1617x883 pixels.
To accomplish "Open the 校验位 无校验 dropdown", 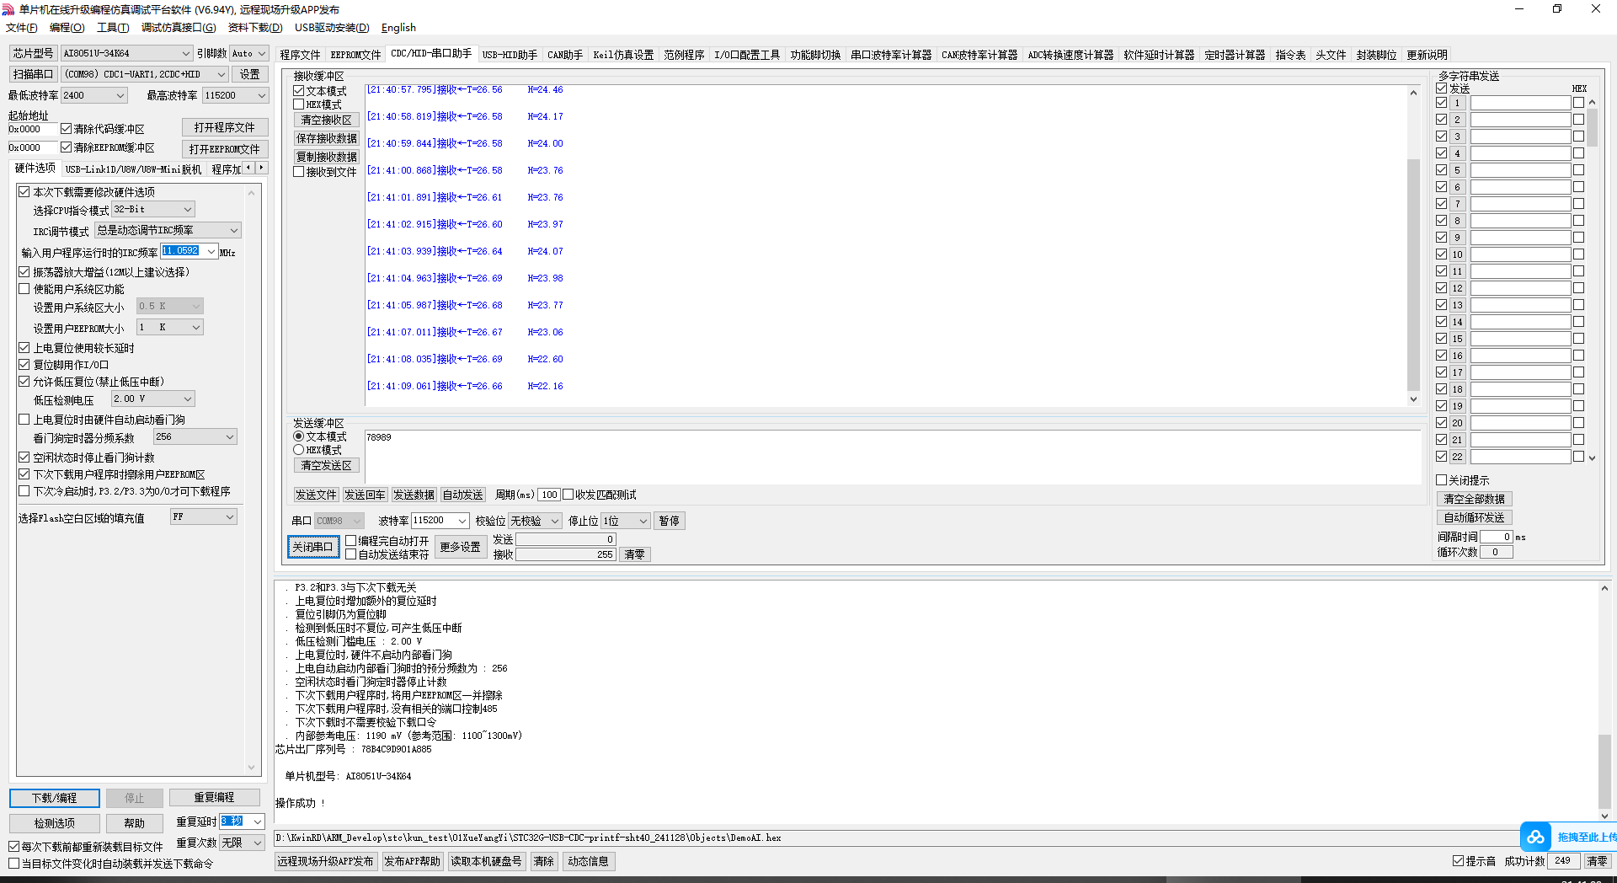I will click(x=535, y=521).
